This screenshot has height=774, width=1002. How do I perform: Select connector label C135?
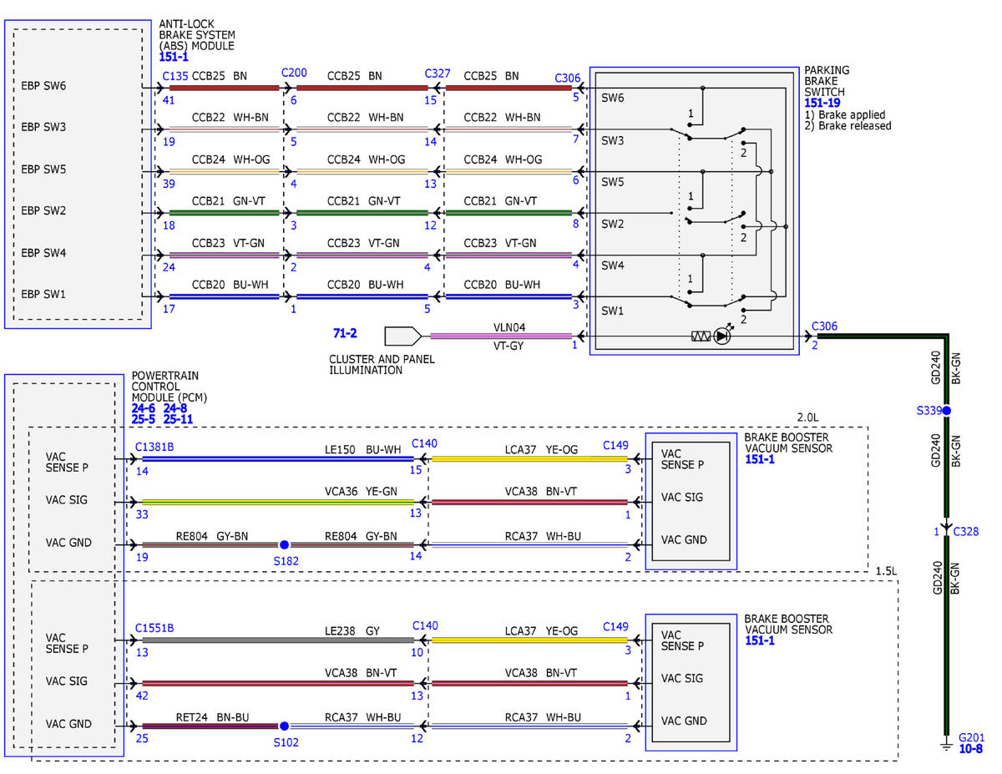click(x=175, y=76)
